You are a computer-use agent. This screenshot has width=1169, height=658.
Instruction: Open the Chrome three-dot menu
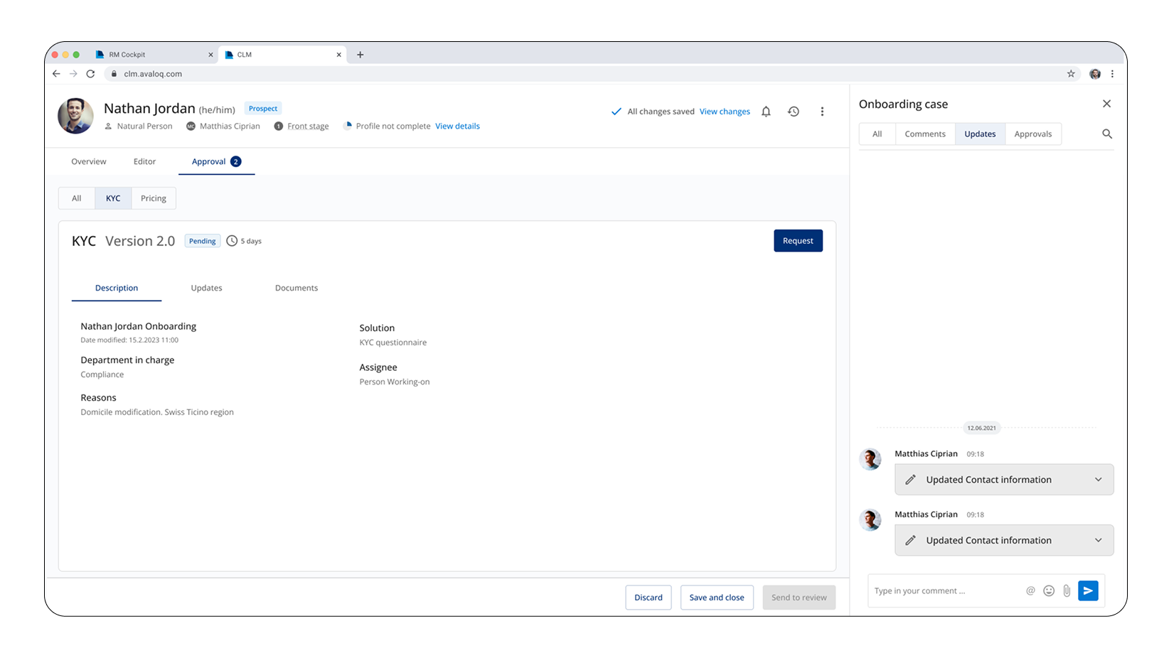click(1113, 74)
